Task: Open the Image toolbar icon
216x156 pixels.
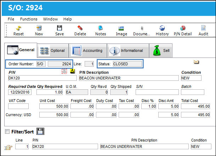Action: [121, 28]
